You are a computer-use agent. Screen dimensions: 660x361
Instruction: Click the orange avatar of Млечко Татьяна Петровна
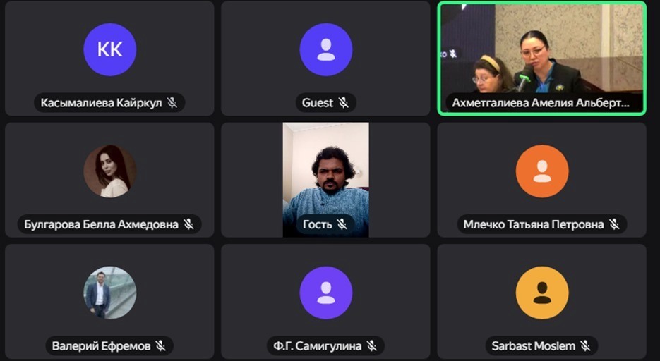point(542,171)
